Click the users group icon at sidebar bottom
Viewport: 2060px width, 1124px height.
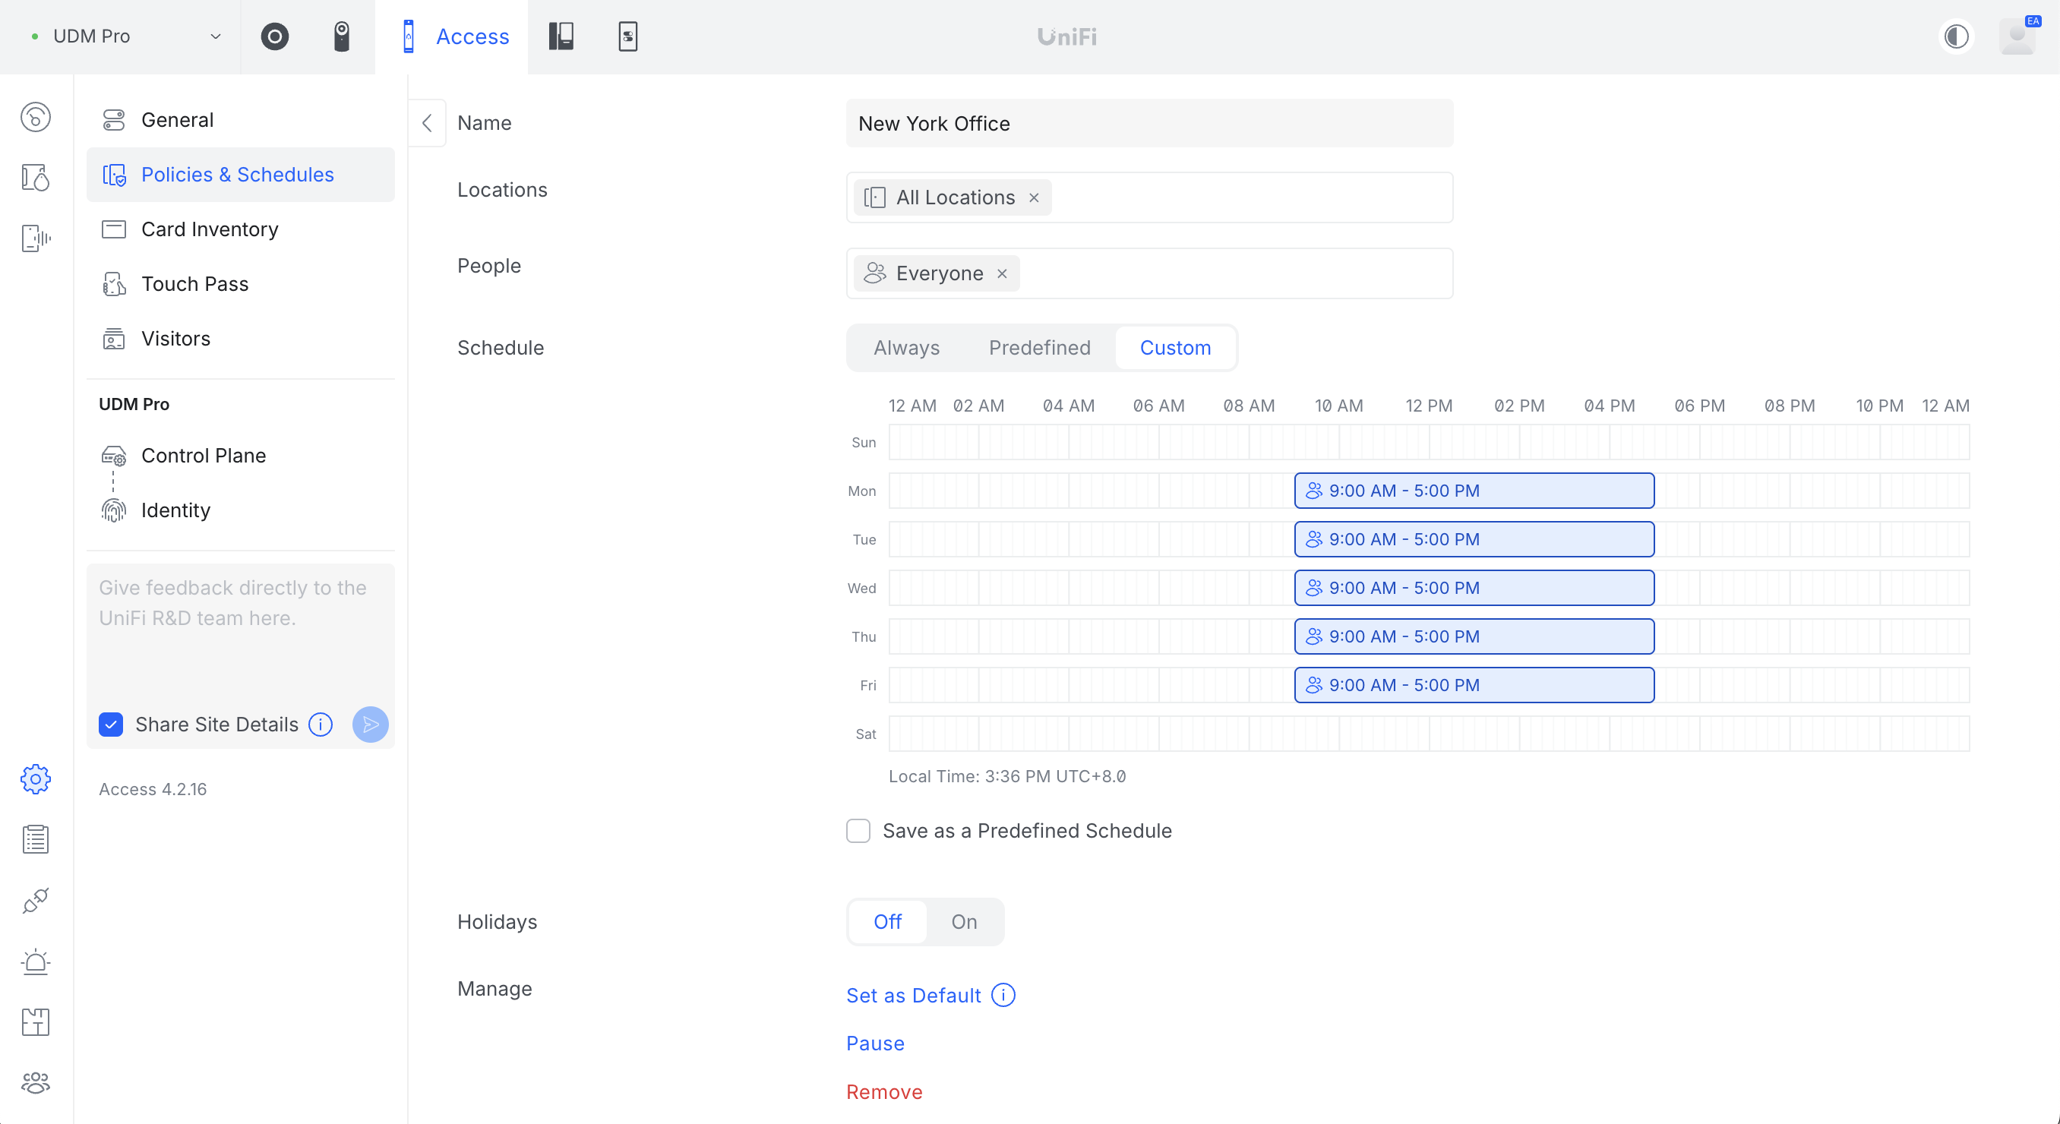[35, 1082]
